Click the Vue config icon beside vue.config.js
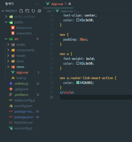The width and height of the screenshot is (132, 142). [x=11, y=128]
